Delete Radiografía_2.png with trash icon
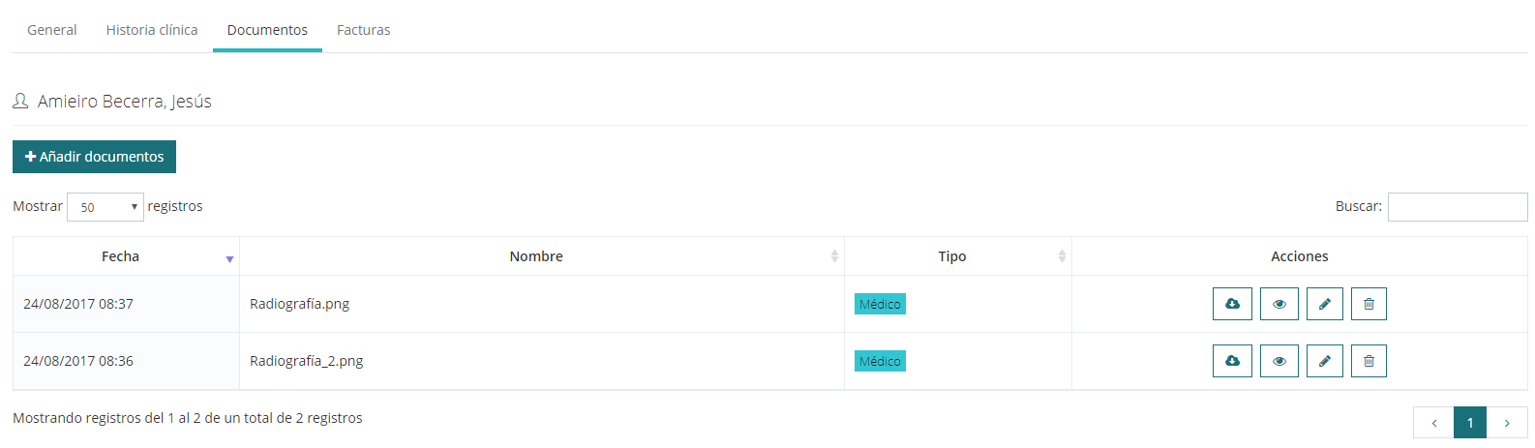 point(1369,361)
